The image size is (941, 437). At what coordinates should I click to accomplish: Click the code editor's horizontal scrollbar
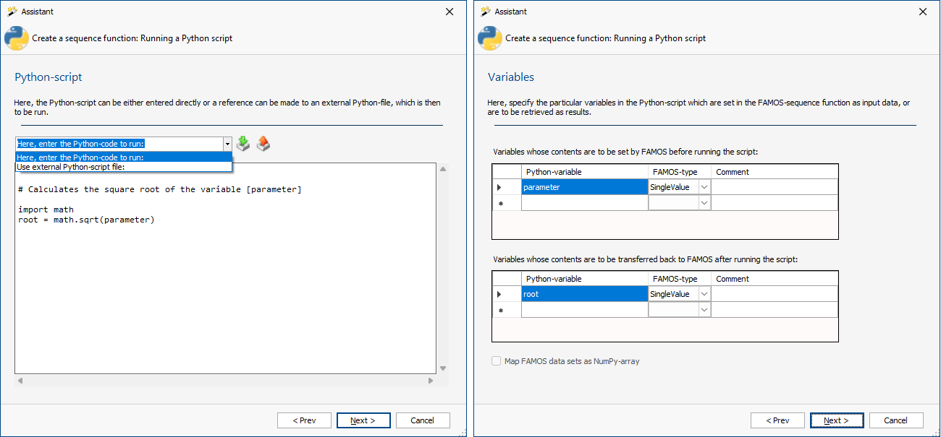pyautogui.click(x=224, y=381)
